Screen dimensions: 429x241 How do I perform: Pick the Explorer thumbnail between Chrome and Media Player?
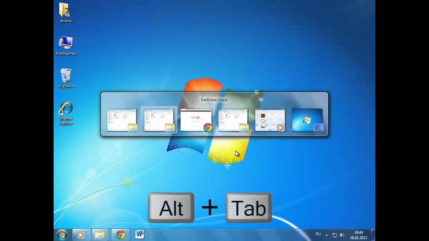pyautogui.click(x=233, y=120)
